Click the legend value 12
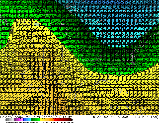 click(47, 122)
